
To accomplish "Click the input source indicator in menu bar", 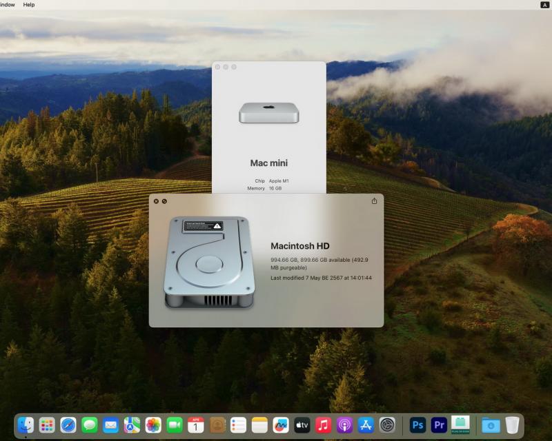I will coord(544,5).
